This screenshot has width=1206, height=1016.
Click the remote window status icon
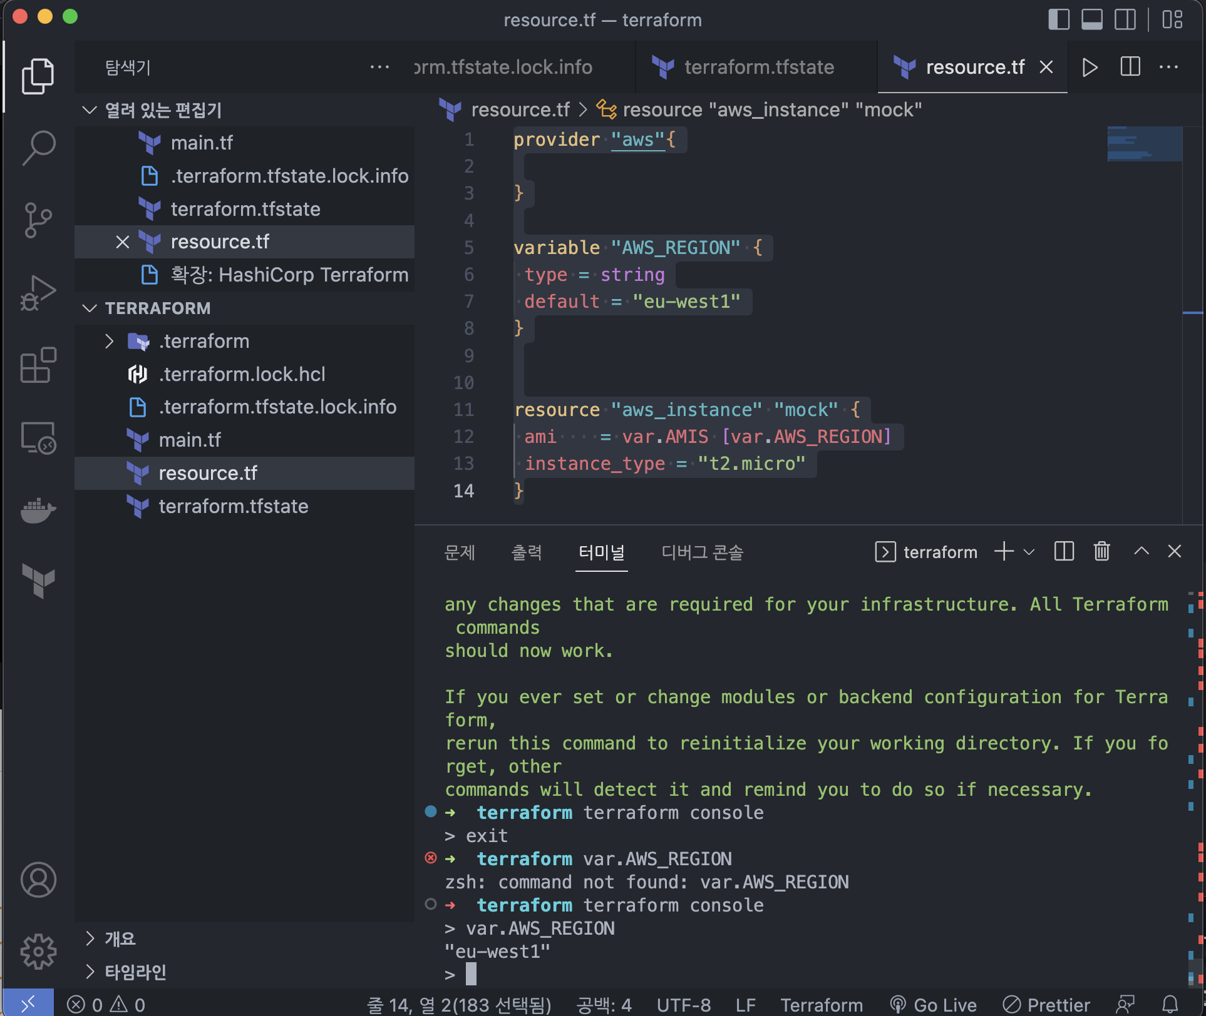[28, 1003]
